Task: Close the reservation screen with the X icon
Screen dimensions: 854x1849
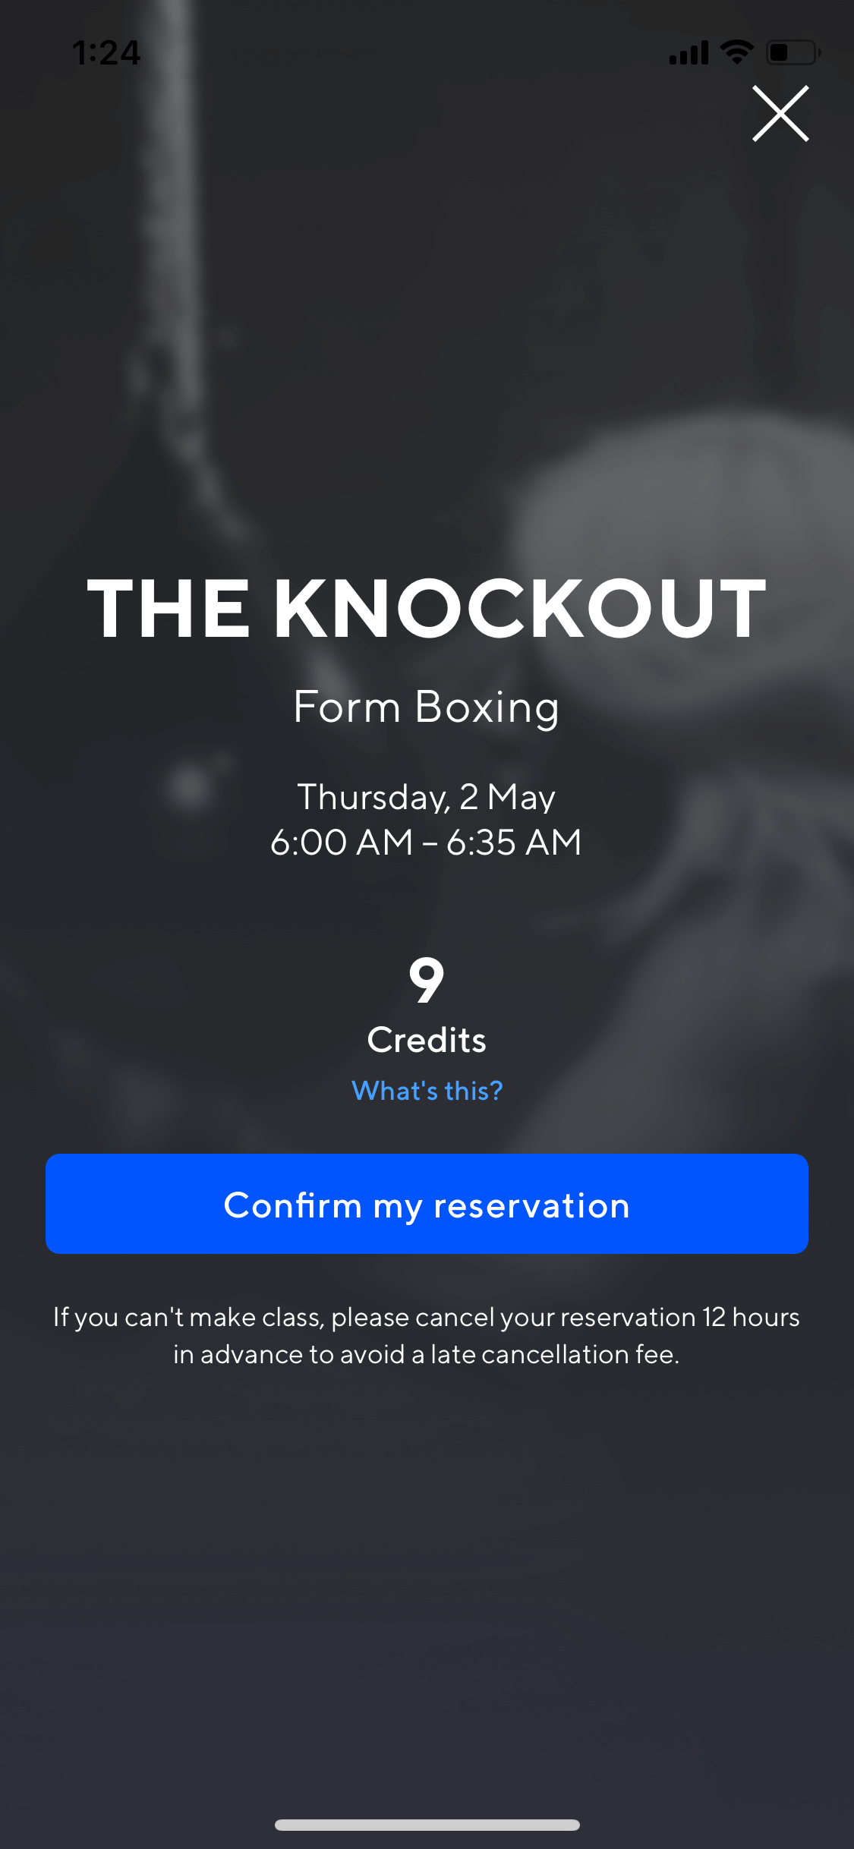Action: coord(780,114)
